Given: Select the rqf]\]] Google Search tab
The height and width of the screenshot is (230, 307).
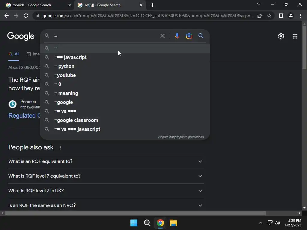Looking at the screenshot, I should 110,5.
